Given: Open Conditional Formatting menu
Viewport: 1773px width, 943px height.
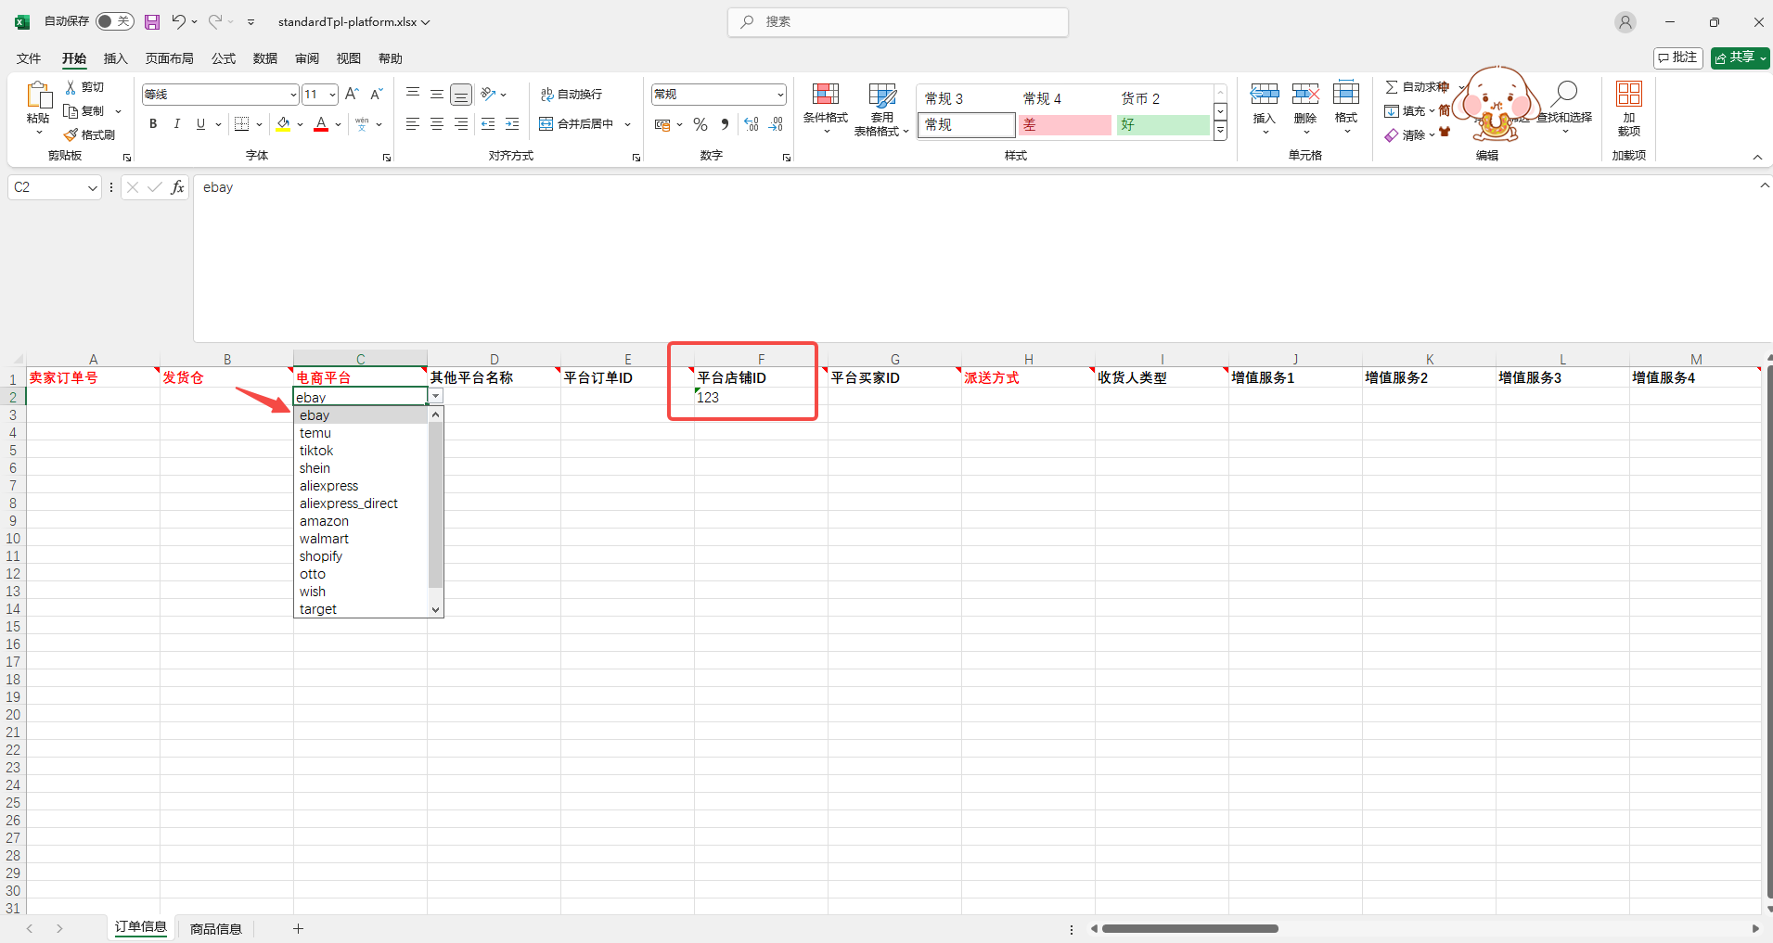Looking at the screenshot, I should [825, 108].
